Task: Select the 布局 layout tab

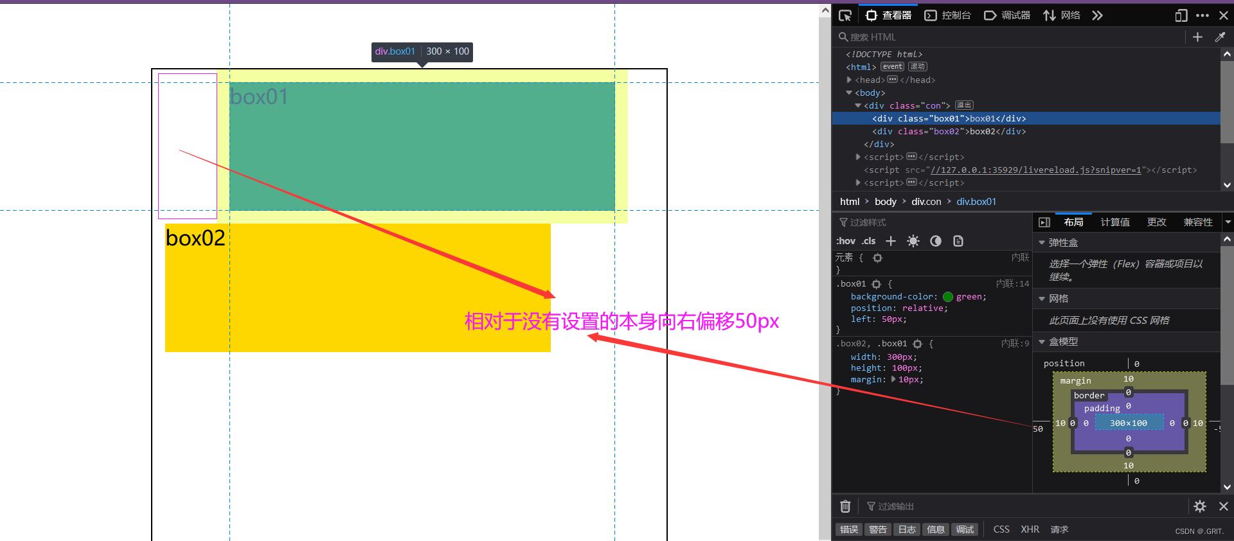Action: (x=1073, y=222)
